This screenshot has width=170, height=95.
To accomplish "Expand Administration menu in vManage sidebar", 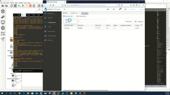I will (x=52, y=36).
